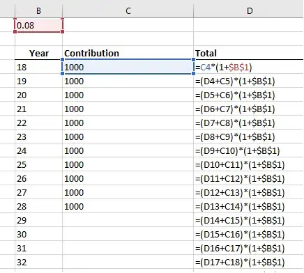Image resolution: width=304 pixels, height=273 pixels.
Task: Select the cell with year 23
Action: click(38, 136)
